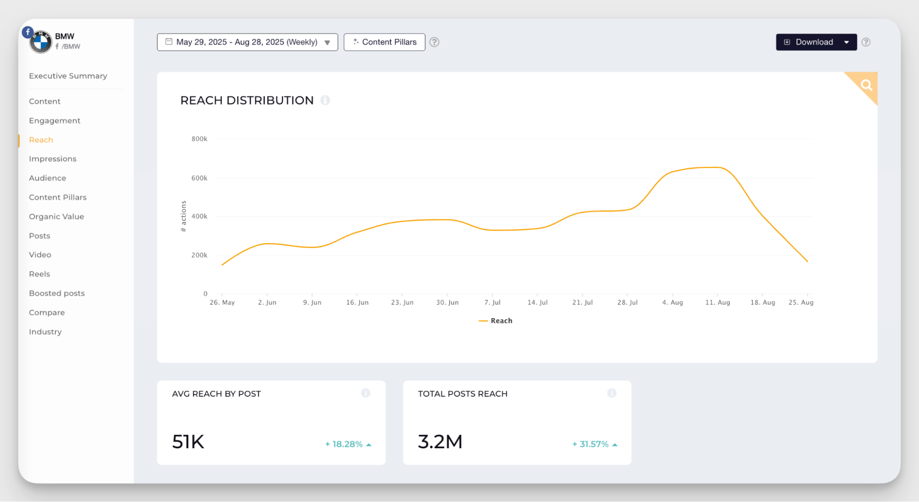Click help icon next to Content Pillars button

click(x=434, y=42)
